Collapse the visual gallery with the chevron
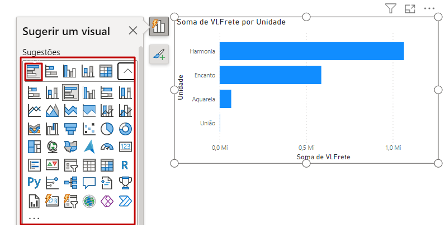 126,71
